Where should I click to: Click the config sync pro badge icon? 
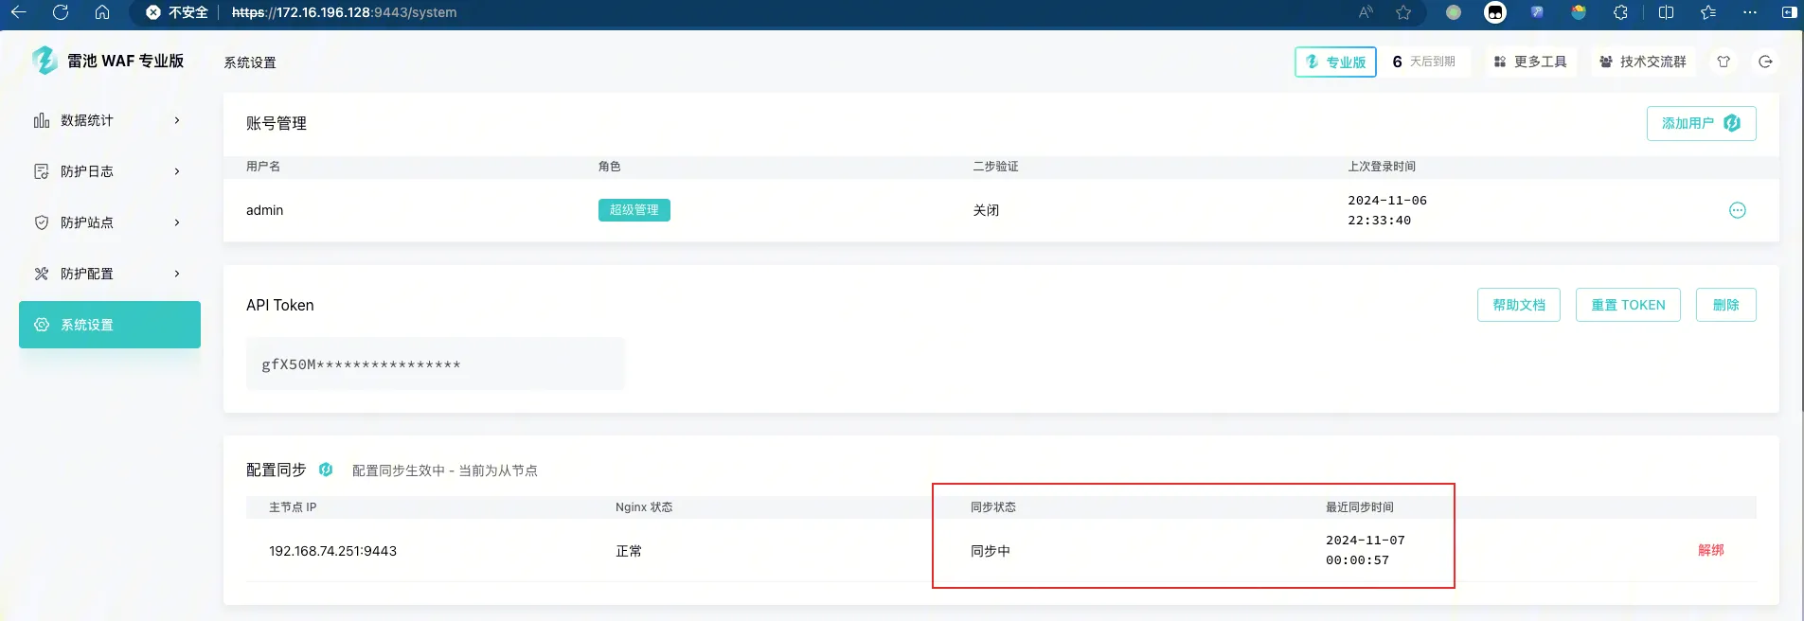tap(326, 470)
